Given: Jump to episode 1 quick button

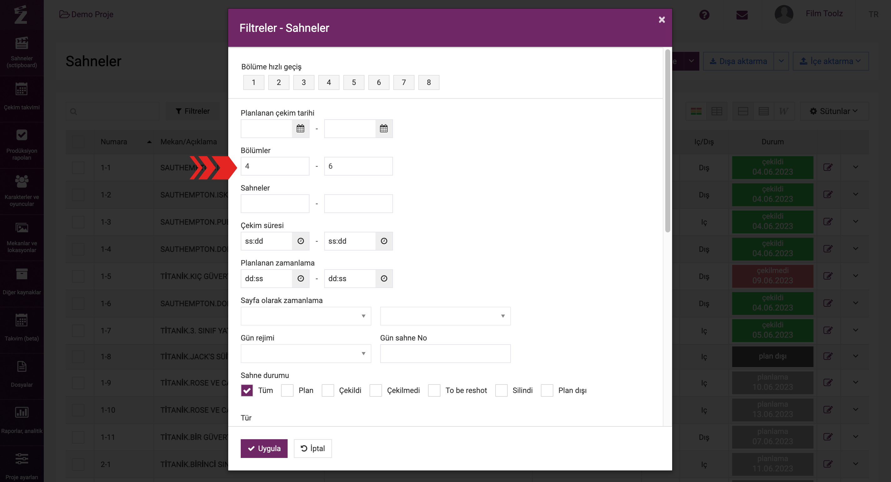Looking at the screenshot, I should pyautogui.click(x=254, y=82).
